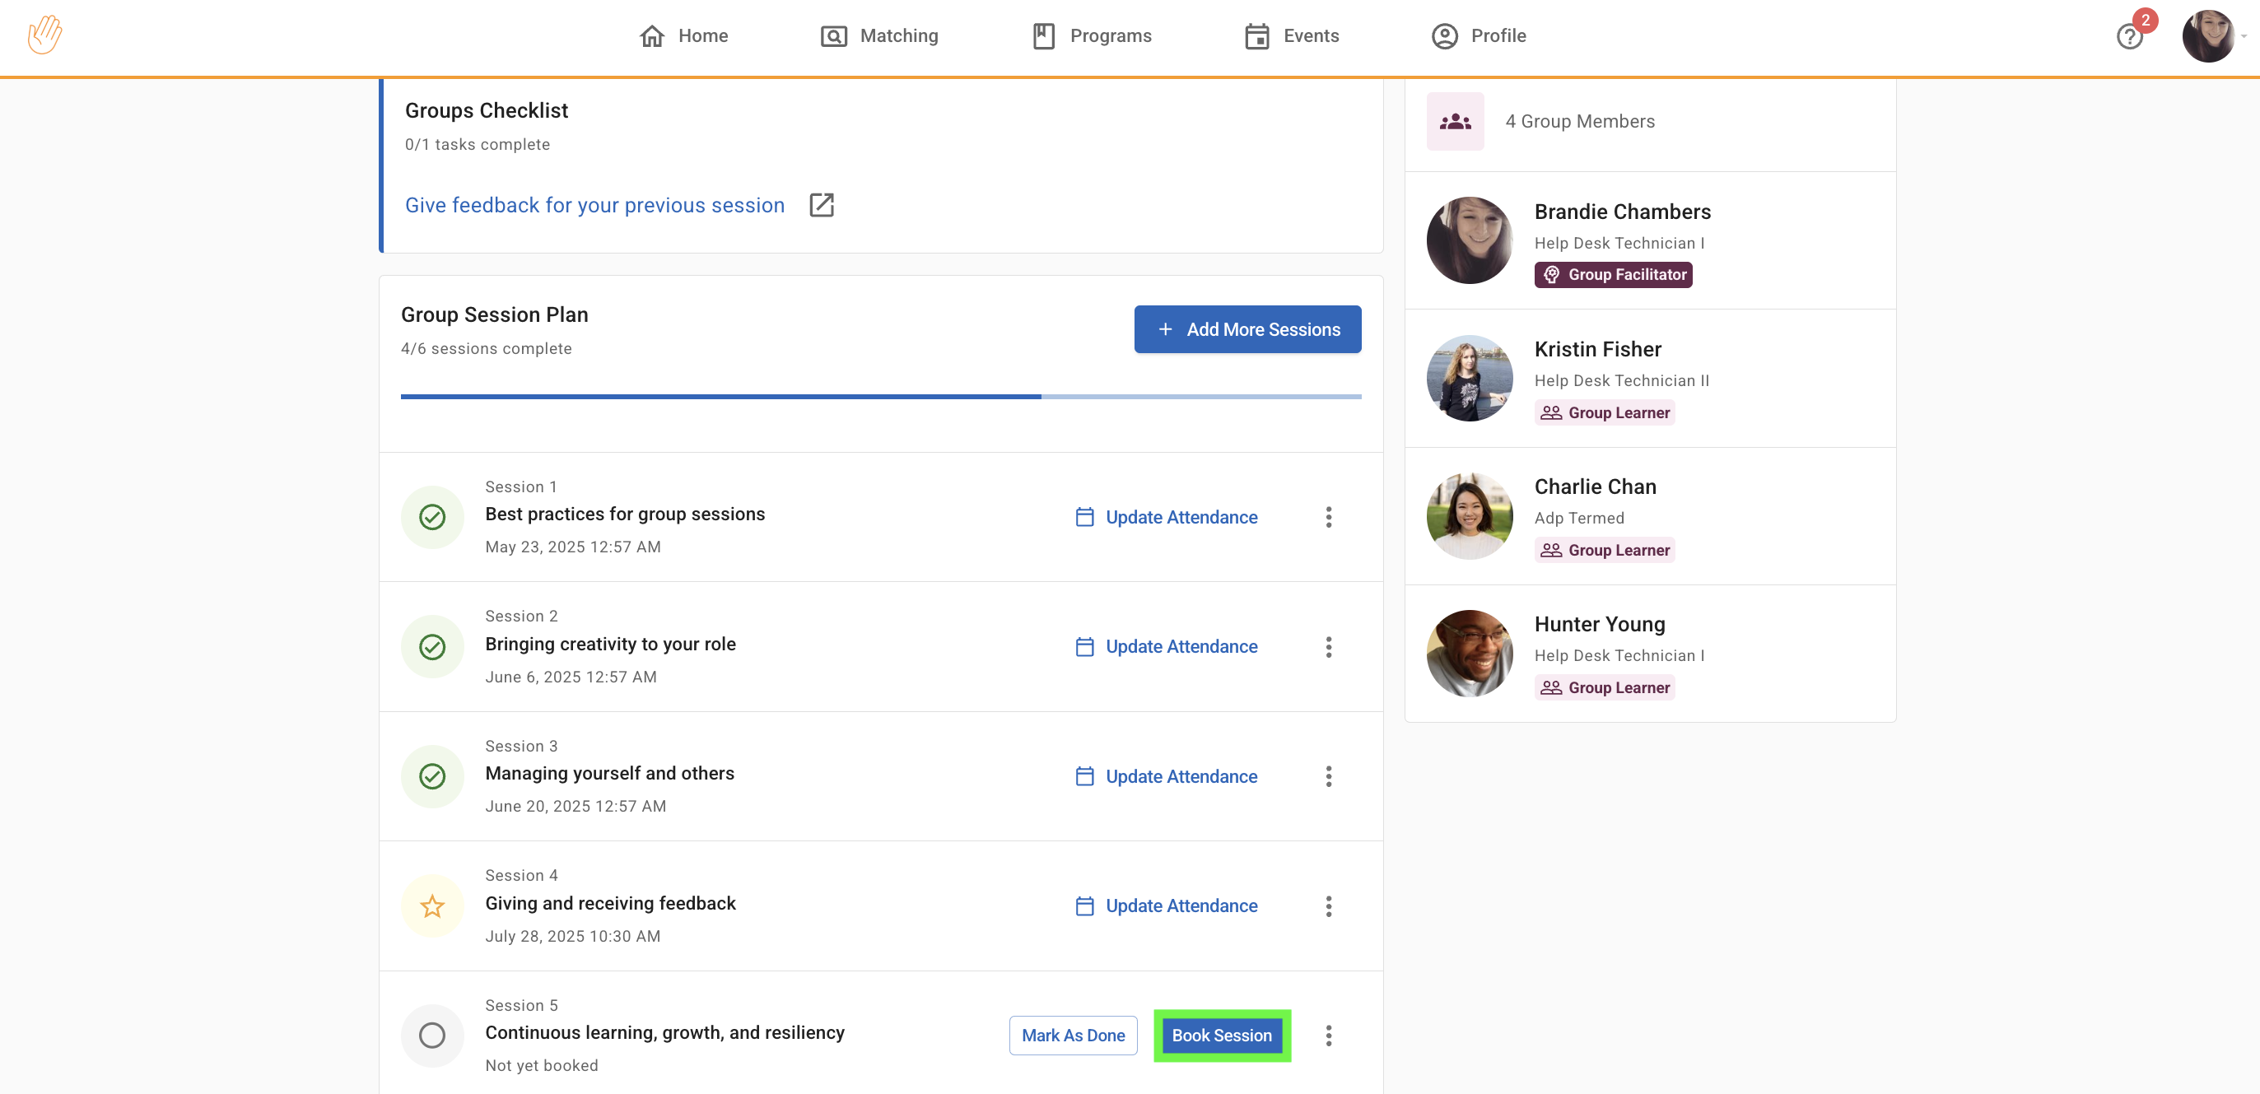Click Mark As Done for Session 5
This screenshot has height=1094, width=2260.
click(x=1072, y=1036)
